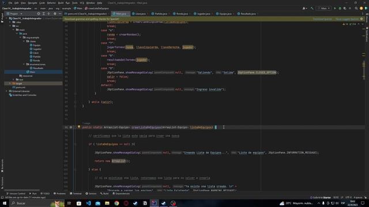Select Ronda class in project tree
This screenshot has width=369, height=207.
point(35,60)
